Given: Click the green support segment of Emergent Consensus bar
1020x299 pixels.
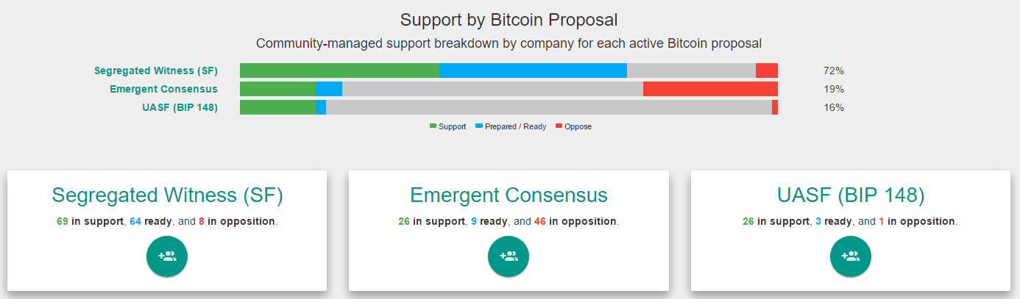Looking at the screenshot, I should pos(277,89).
